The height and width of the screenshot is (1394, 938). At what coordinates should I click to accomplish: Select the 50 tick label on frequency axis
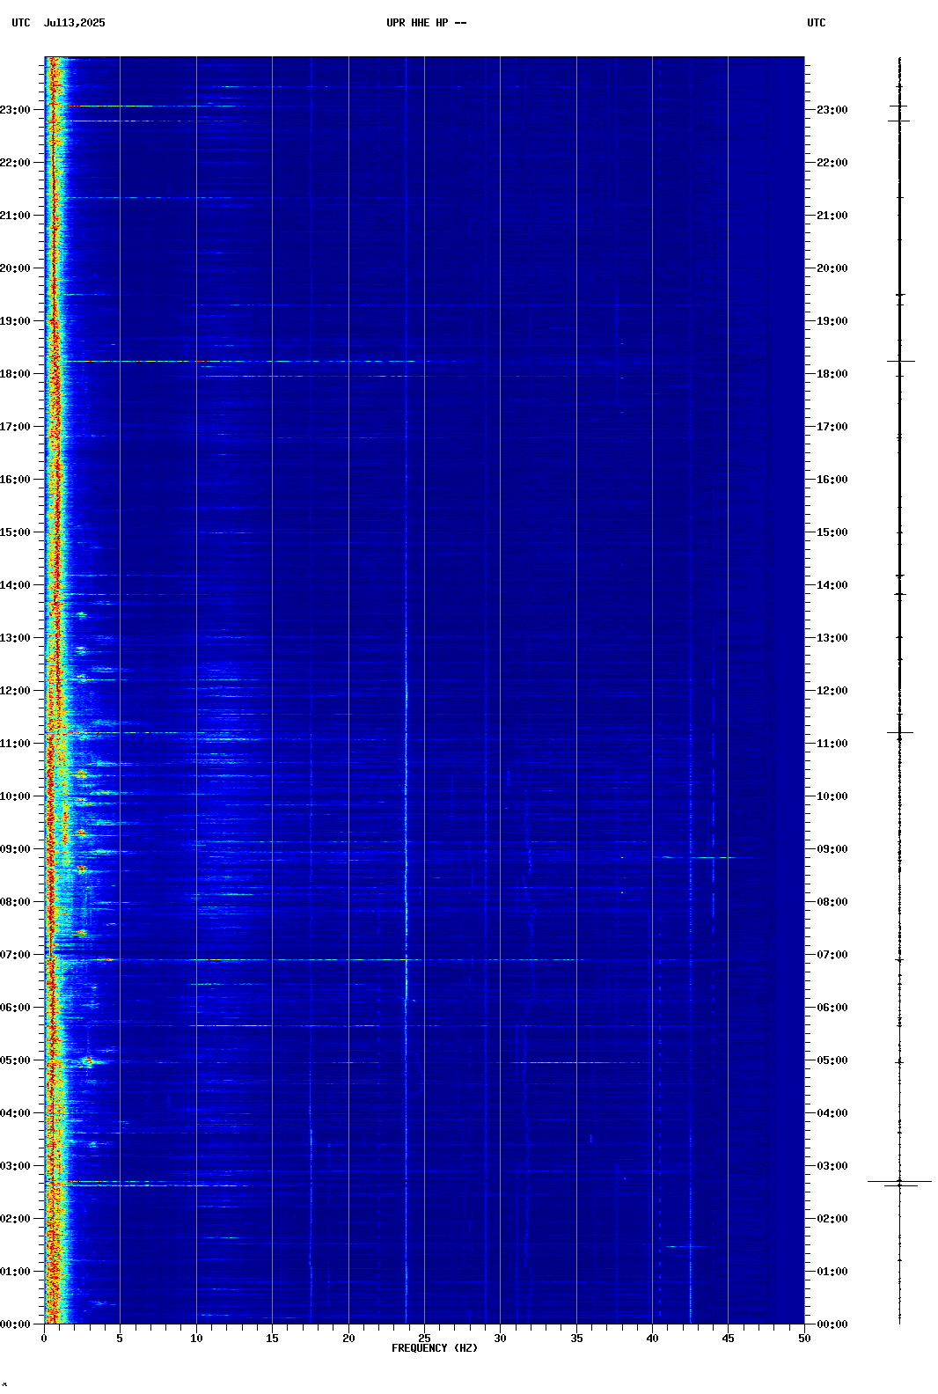point(804,1339)
